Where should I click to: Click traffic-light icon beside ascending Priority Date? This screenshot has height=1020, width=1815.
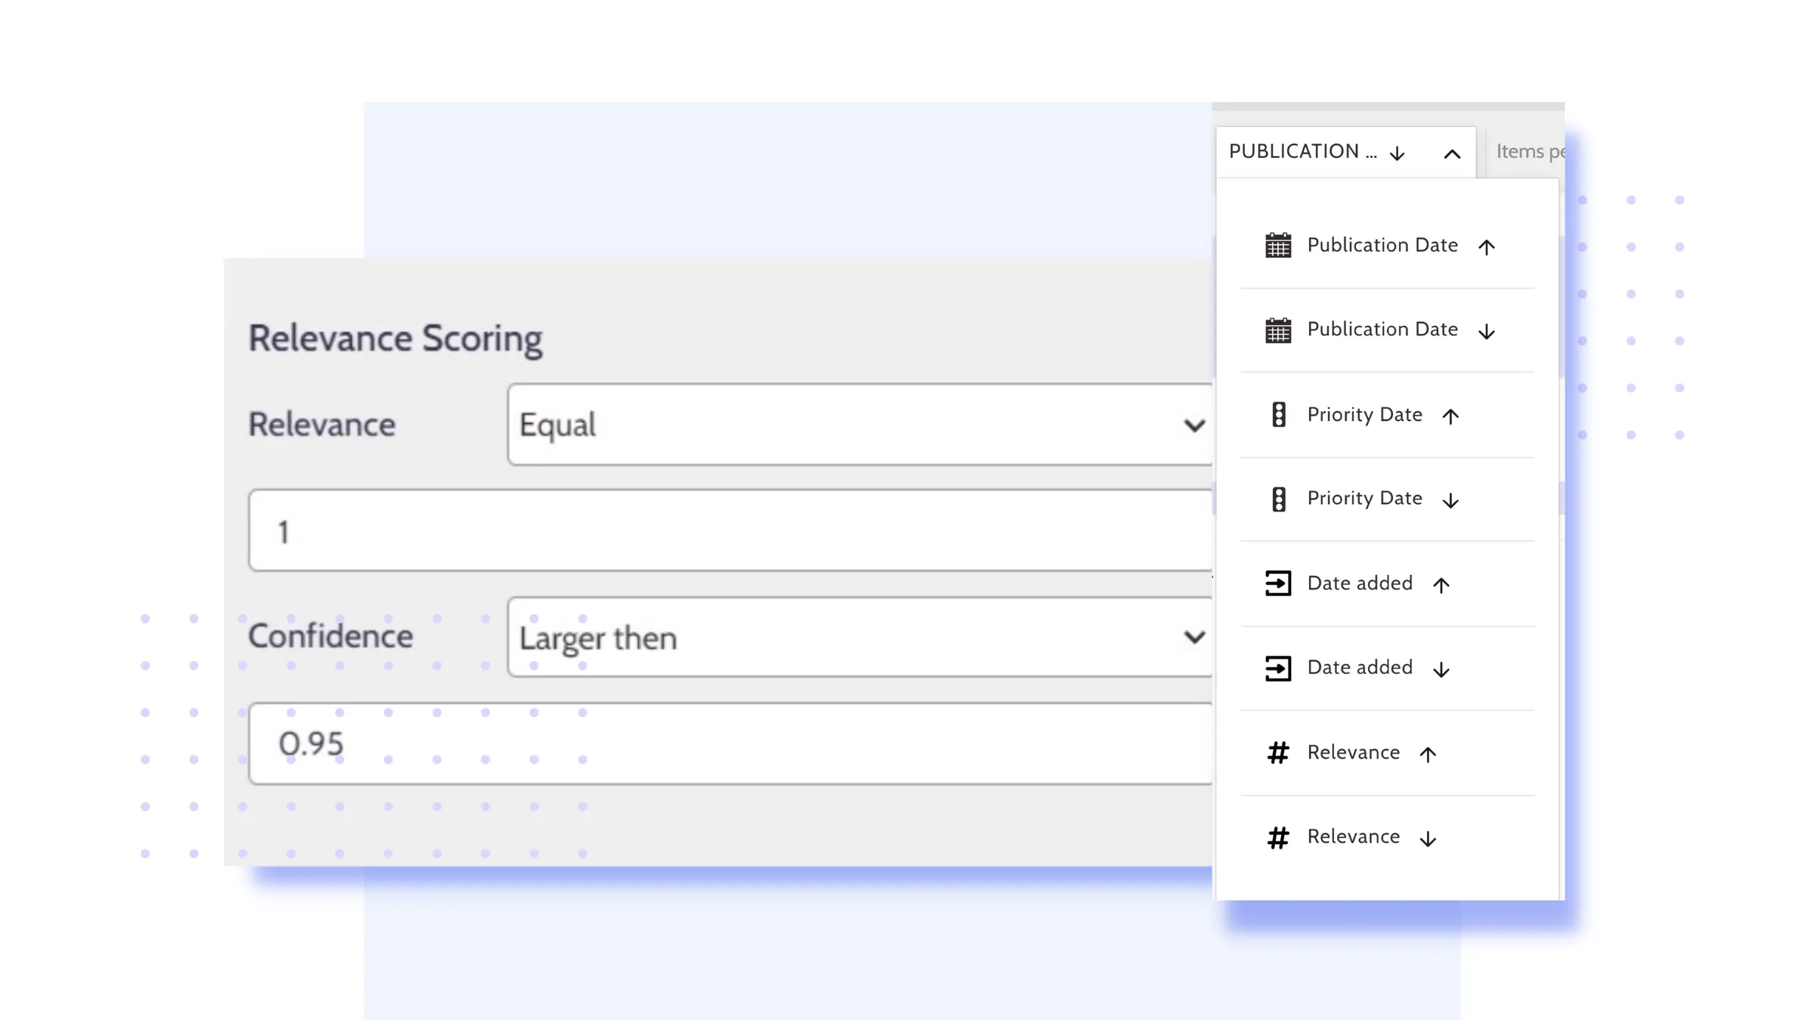[1278, 415]
